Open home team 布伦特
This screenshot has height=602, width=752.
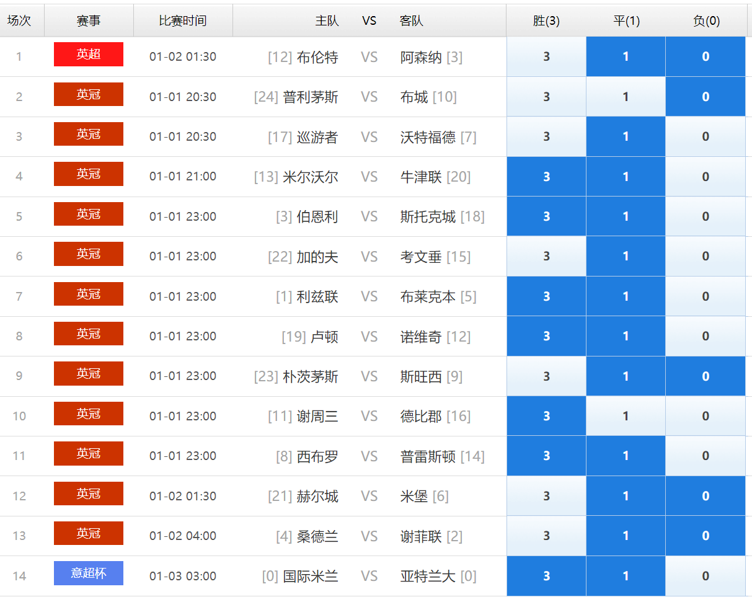click(x=317, y=58)
